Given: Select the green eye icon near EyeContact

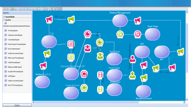Looking at the screenshot, I should coord(100,42).
